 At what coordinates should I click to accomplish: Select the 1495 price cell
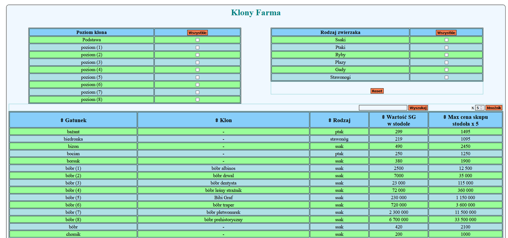[466, 132]
